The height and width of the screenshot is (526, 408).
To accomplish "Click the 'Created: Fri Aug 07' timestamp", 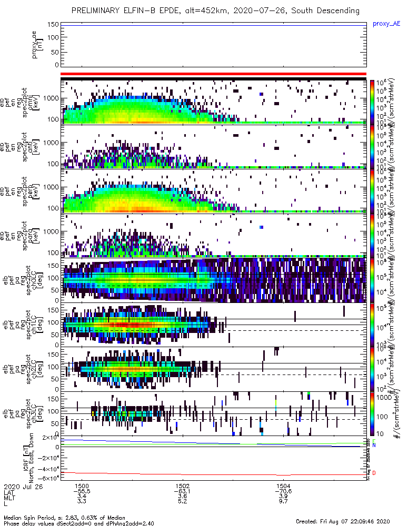I will coord(343,521).
